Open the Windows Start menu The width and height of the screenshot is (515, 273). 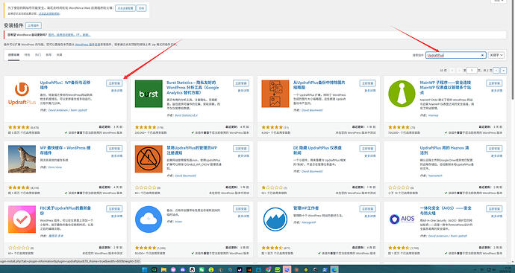pyautogui.click(x=145, y=270)
